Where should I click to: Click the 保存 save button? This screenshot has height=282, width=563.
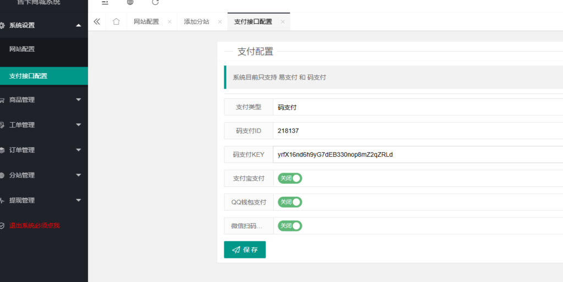(x=245, y=250)
